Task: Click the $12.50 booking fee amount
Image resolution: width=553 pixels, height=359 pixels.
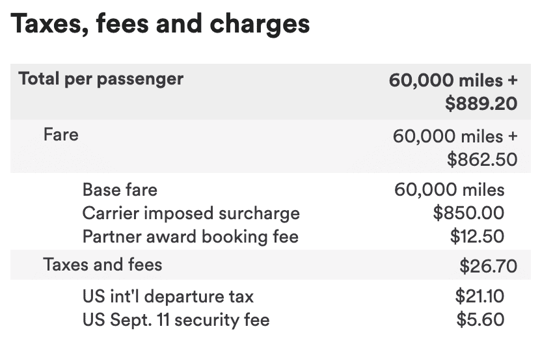Action: (x=477, y=235)
